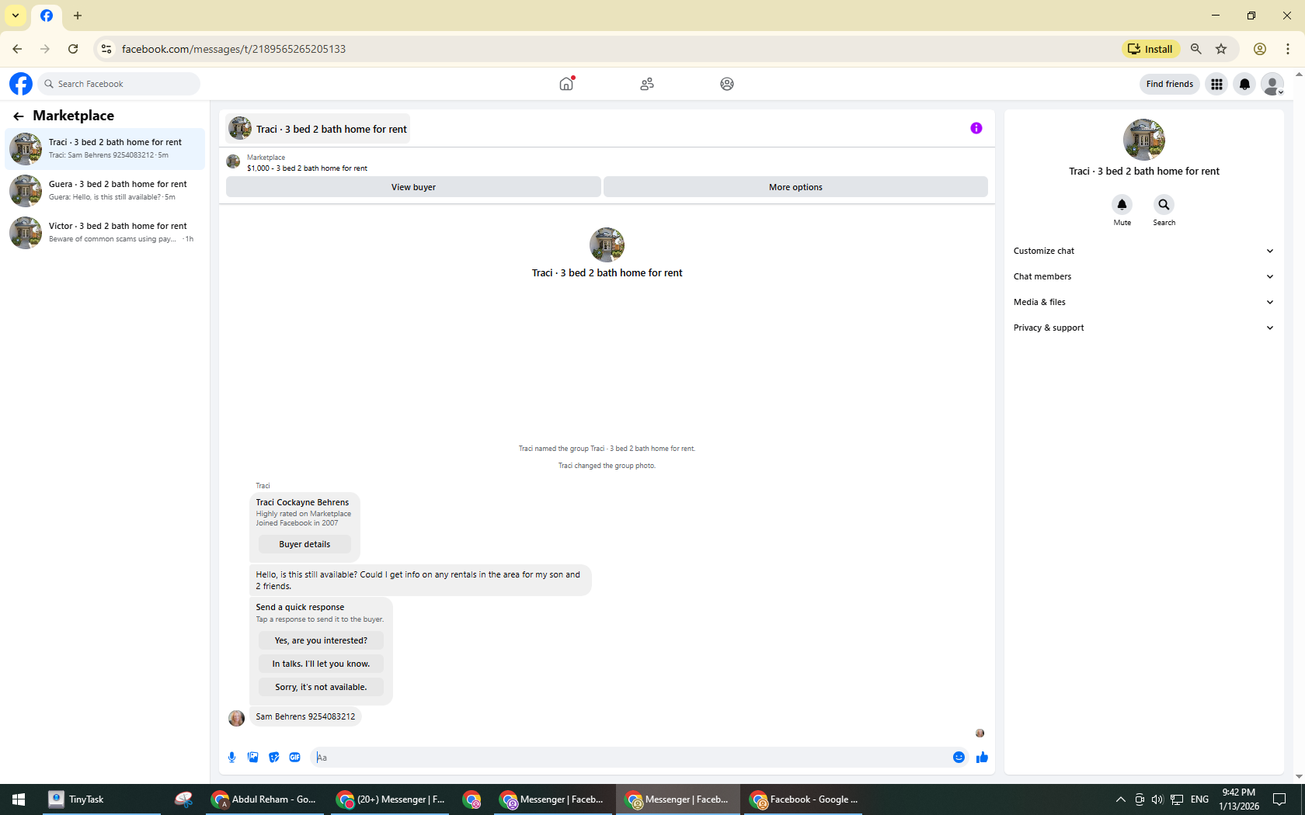Open the notifications bell icon

click(1244, 84)
